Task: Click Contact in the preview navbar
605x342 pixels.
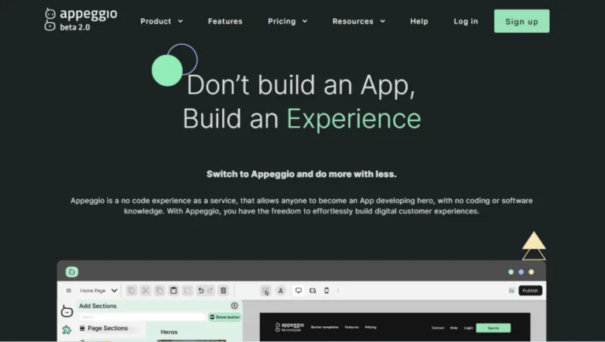Action: point(437,328)
